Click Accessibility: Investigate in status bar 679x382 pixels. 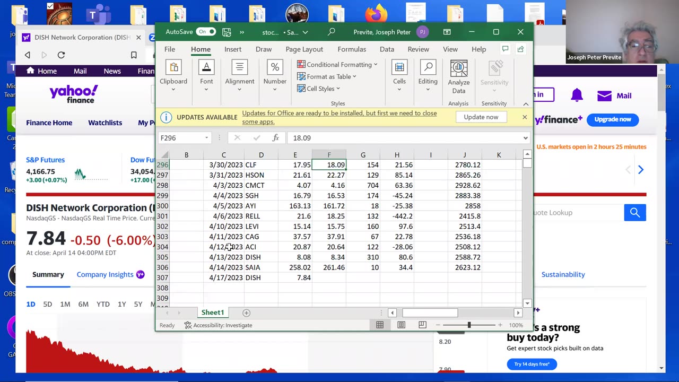tap(218, 325)
